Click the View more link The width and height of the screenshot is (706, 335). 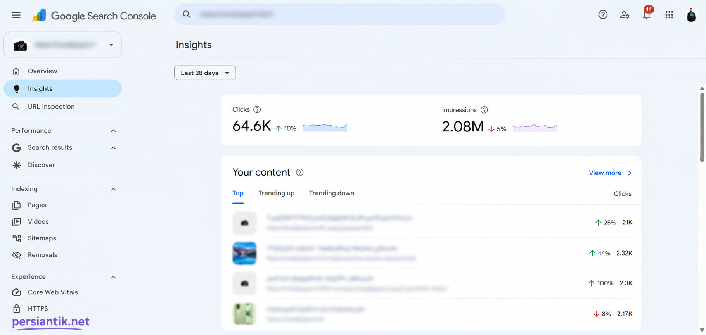(610, 173)
